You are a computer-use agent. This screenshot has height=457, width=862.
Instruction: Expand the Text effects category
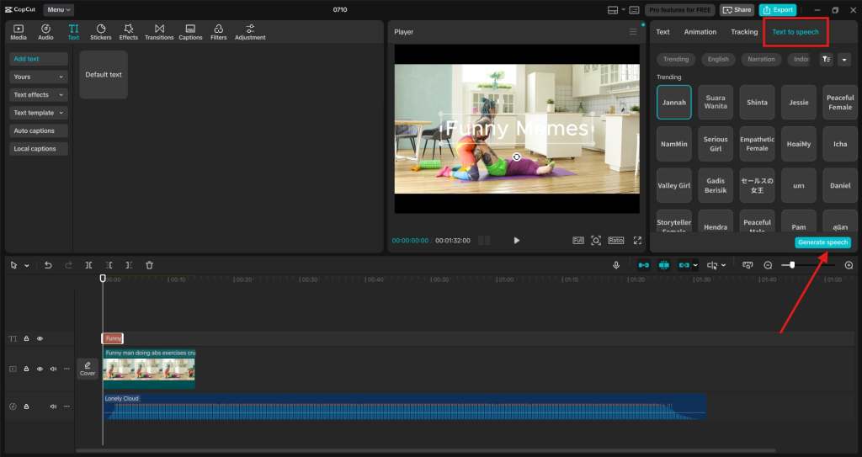39,94
